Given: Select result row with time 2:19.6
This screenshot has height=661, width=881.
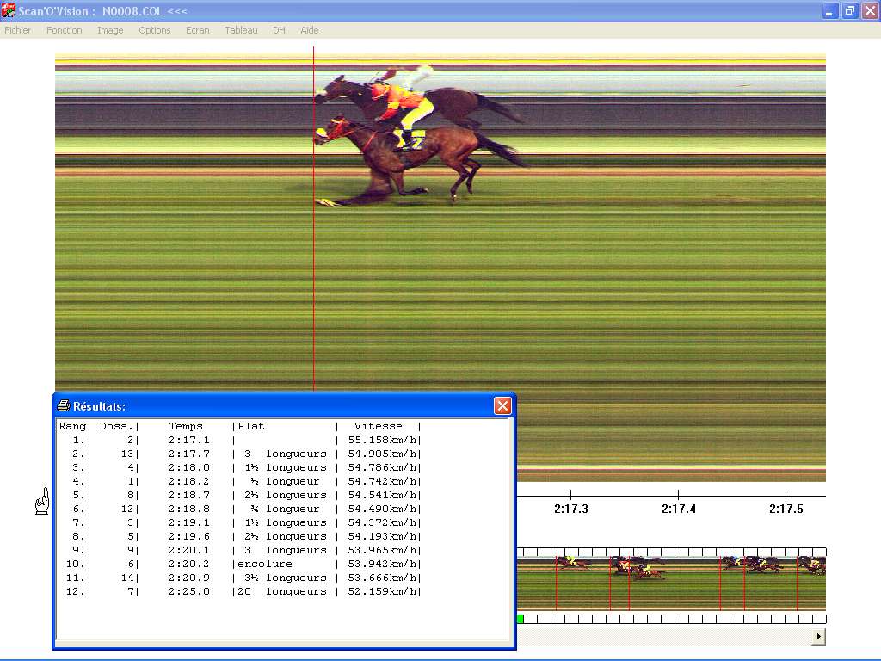Looking at the screenshot, I should [x=240, y=536].
